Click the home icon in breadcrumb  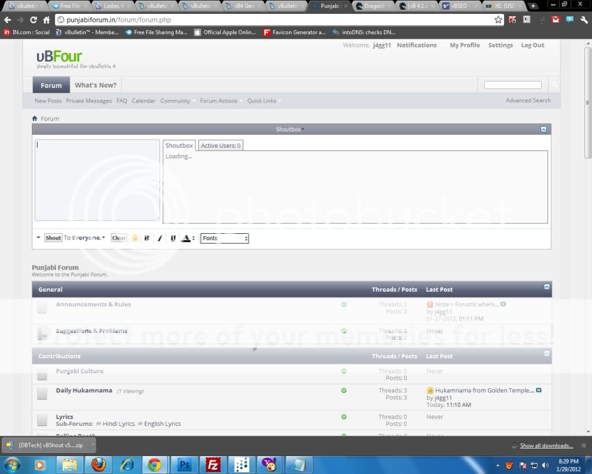click(35, 118)
